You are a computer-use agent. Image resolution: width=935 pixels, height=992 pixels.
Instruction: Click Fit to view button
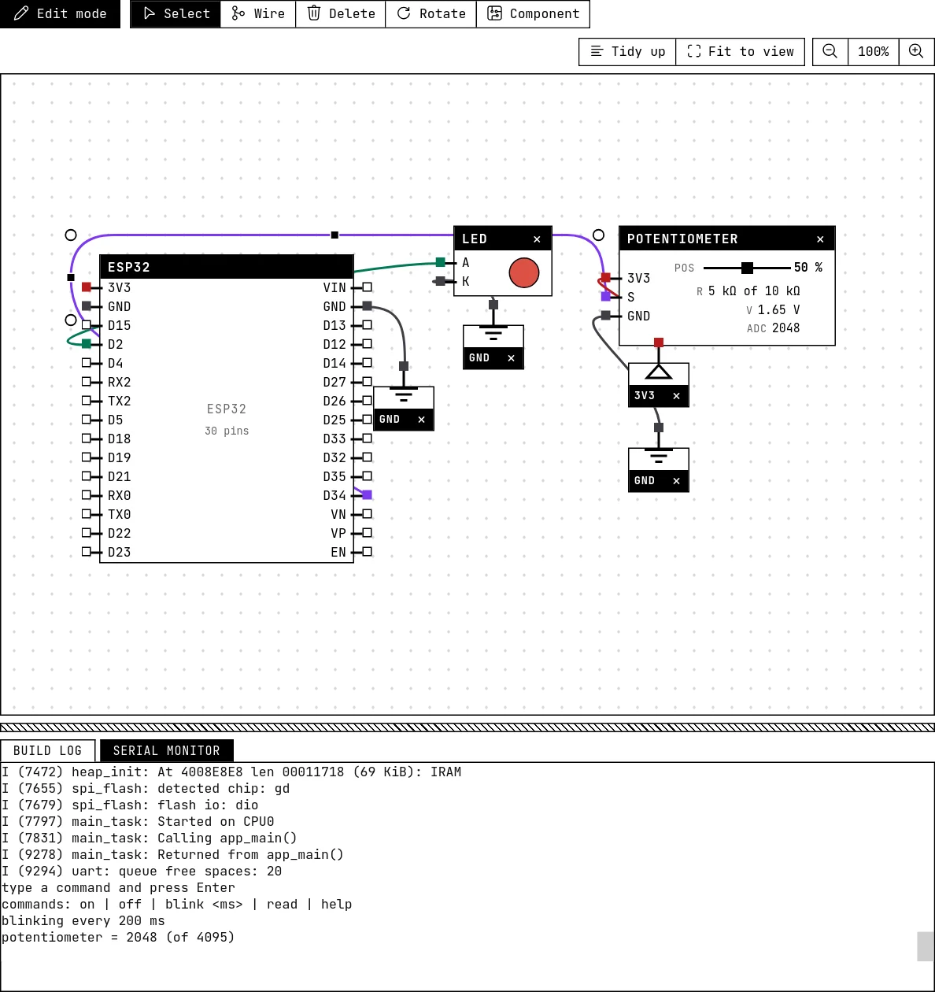tap(741, 51)
